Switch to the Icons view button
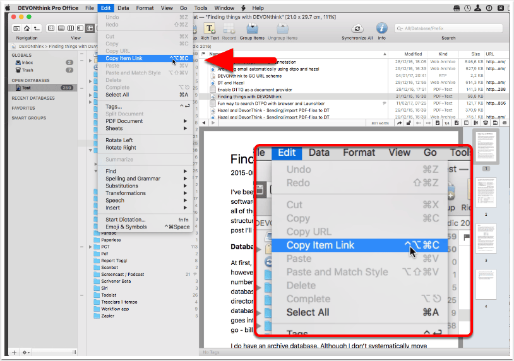 (51, 28)
